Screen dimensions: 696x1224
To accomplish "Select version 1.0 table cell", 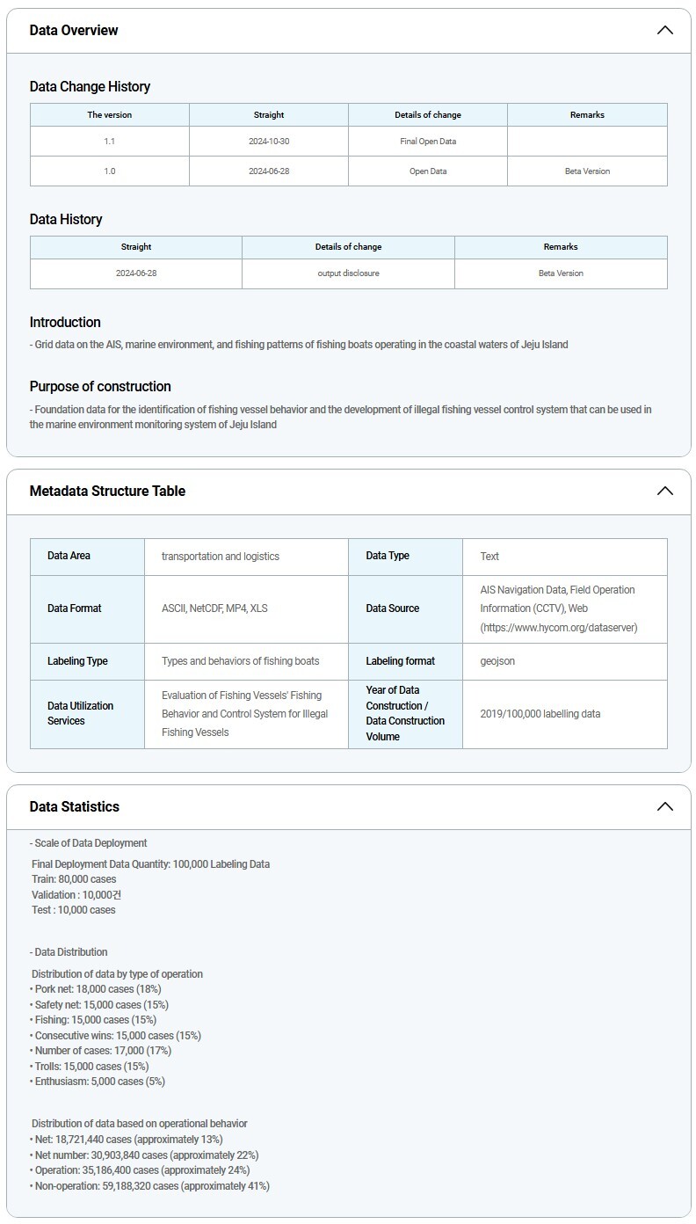I will [110, 171].
